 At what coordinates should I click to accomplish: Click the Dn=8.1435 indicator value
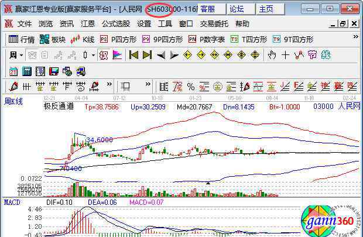coord(239,107)
